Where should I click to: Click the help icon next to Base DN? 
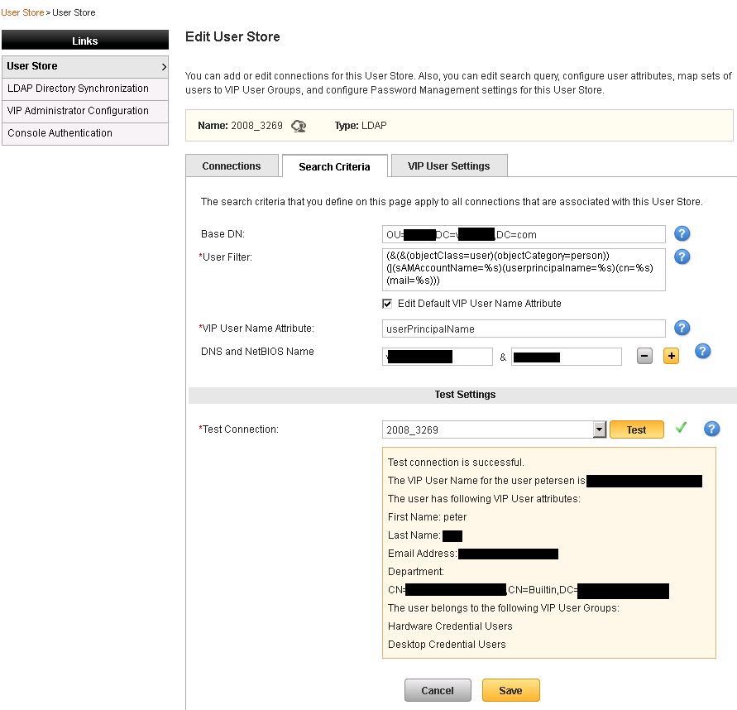coord(682,233)
